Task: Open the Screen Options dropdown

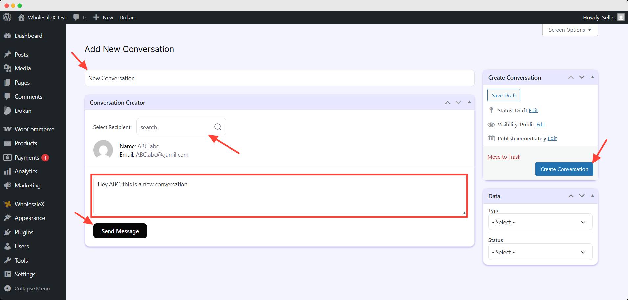Action: click(x=570, y=30)
